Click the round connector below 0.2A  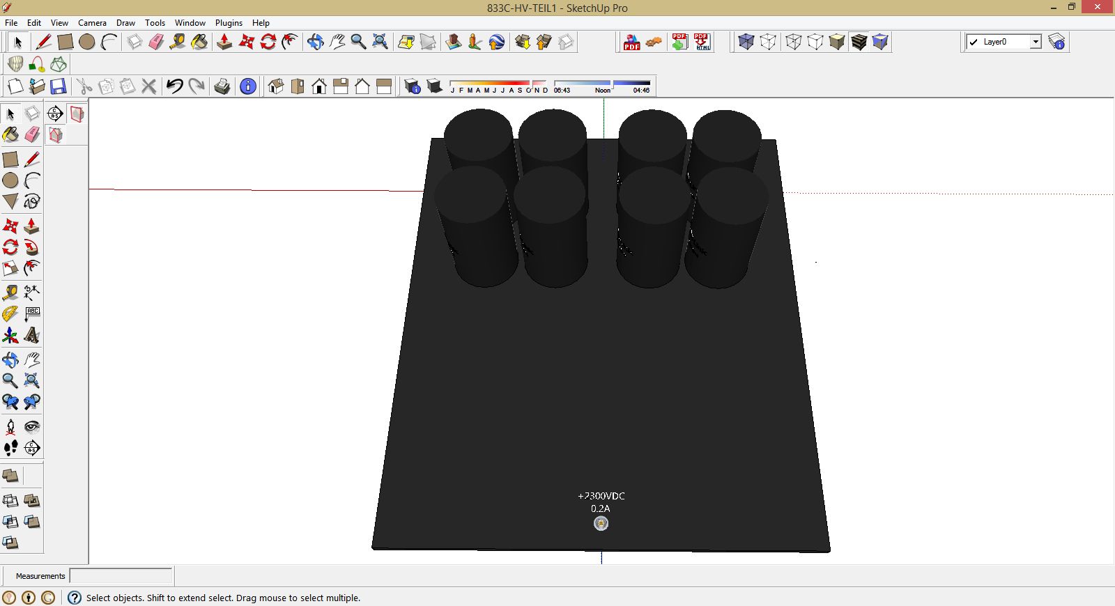(601, 523)
